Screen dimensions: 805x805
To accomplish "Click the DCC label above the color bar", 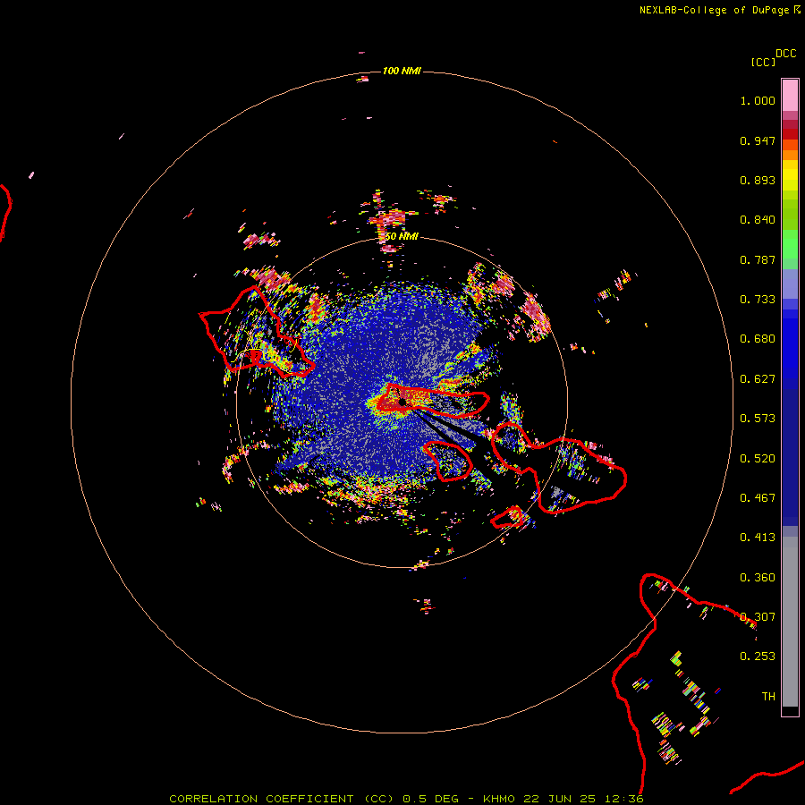I will [786, 54].
